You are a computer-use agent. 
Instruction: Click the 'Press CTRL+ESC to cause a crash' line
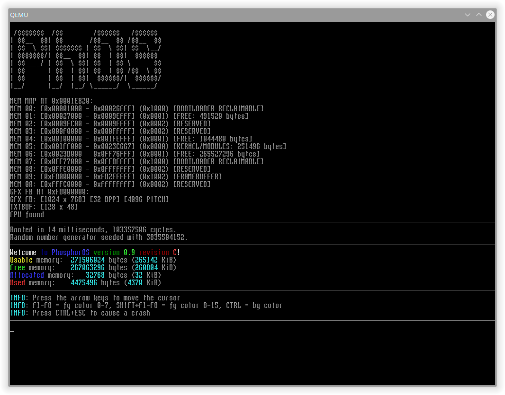(80, 313)
